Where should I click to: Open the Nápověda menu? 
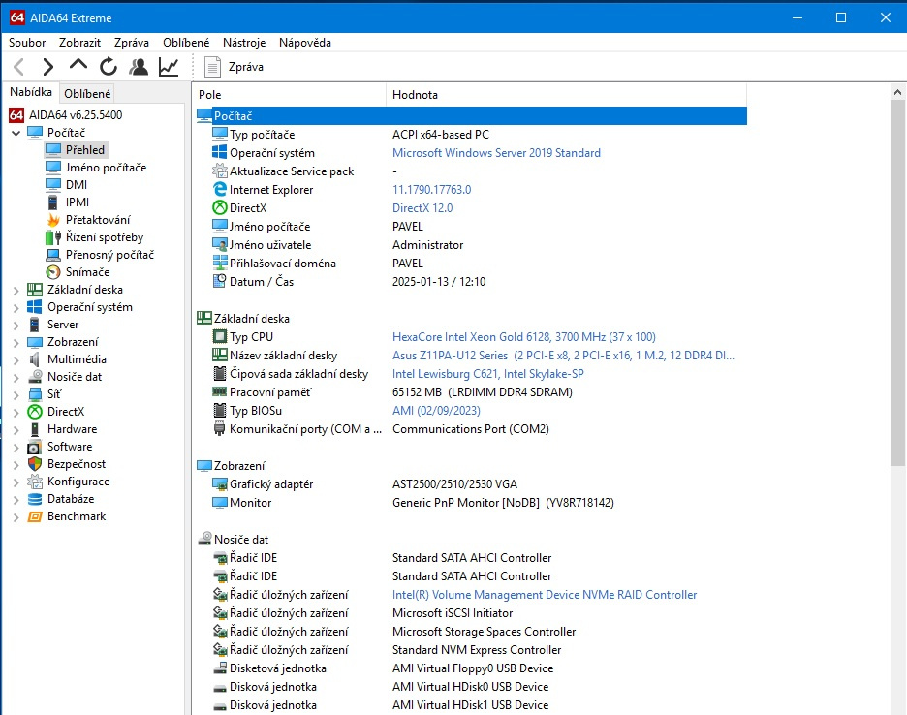click(305, 43)
